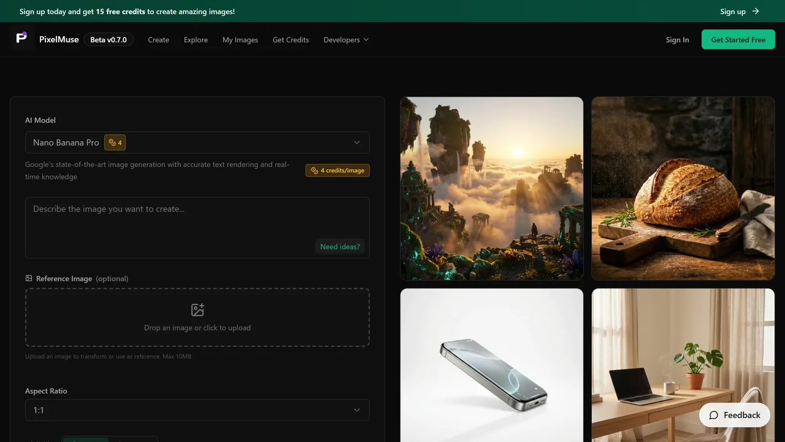785x442 pixels.
Task: Open the rustic bread loaf image
Action: click(683, 188)
